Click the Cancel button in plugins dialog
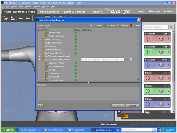Image resolution: width=177 pixels, height=133 pixels. [x=132, y=106]
